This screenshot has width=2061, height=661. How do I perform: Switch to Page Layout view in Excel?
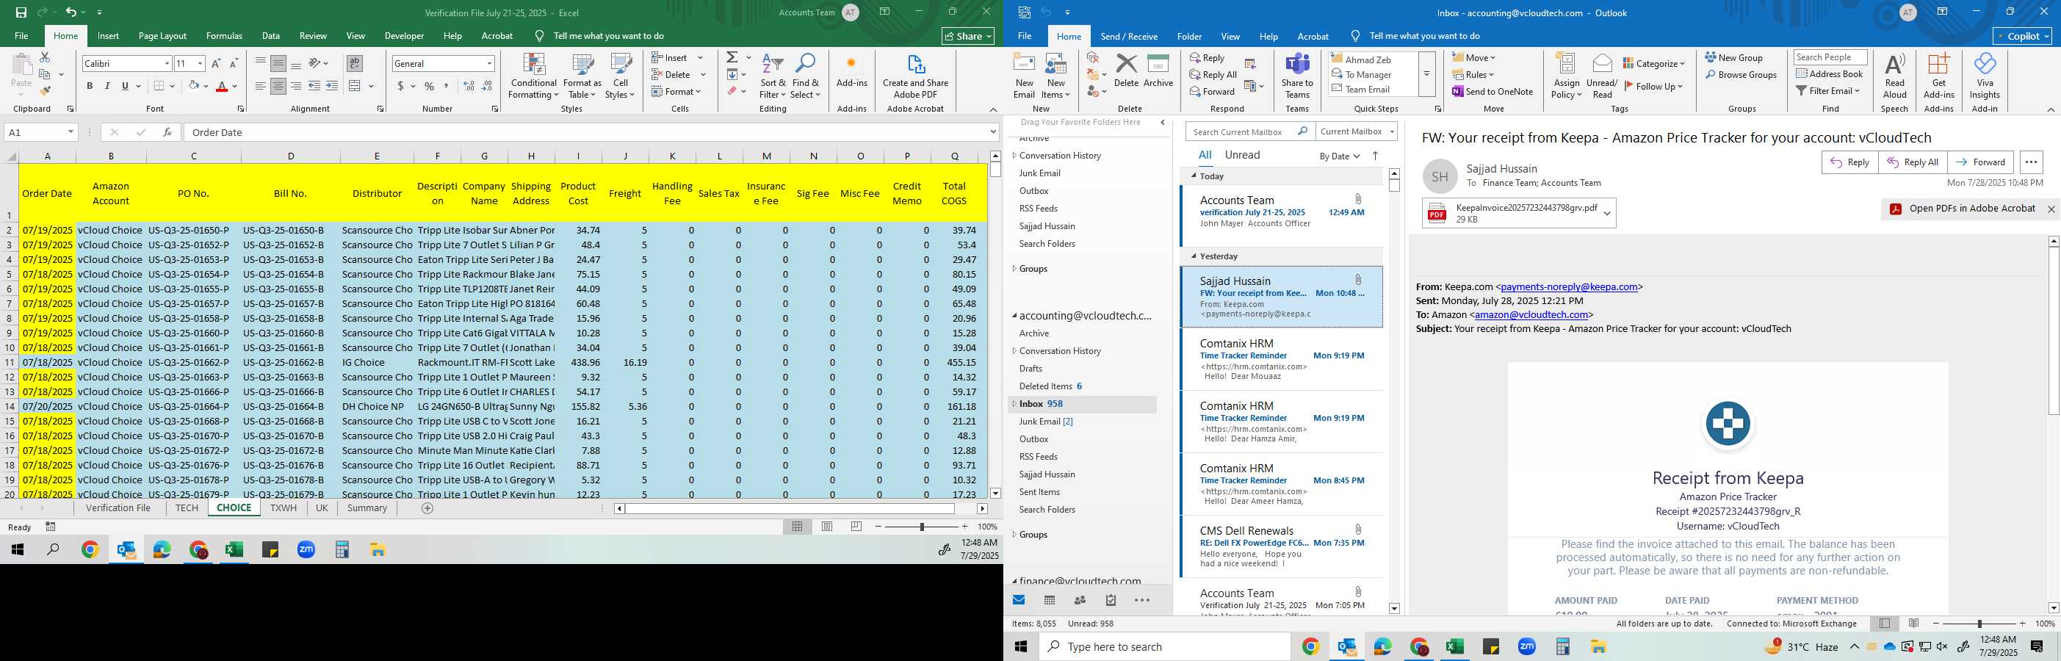(x=827, y=527)
